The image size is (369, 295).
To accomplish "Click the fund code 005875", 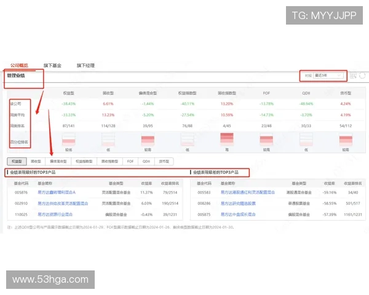I will 204,214.
